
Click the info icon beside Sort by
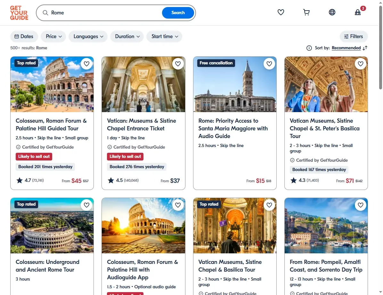coord(309,48)
